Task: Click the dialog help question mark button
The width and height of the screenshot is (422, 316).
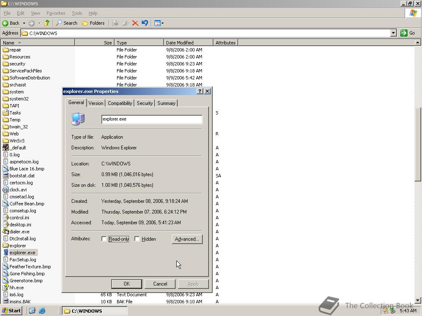Action: point(200,91)
